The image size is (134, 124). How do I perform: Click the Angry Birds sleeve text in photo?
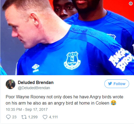121,59
